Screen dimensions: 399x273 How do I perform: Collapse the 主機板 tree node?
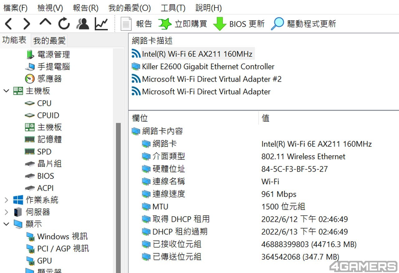[6, 91]
